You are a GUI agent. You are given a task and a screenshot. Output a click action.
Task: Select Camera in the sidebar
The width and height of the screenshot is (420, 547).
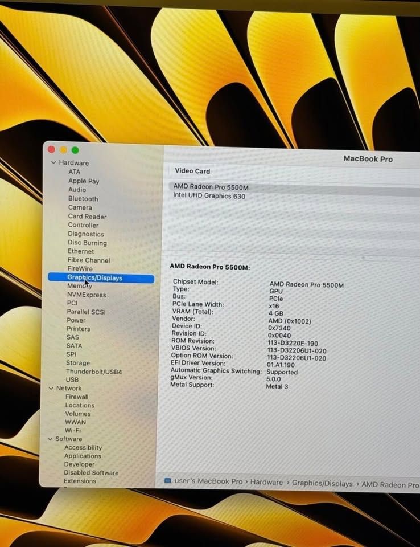coord(80,207)
